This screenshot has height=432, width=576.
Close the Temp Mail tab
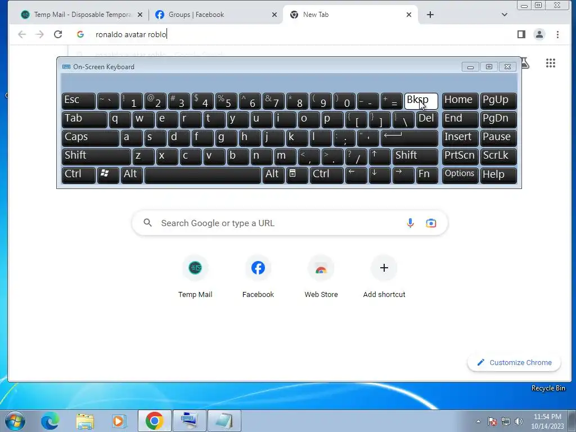140,15
